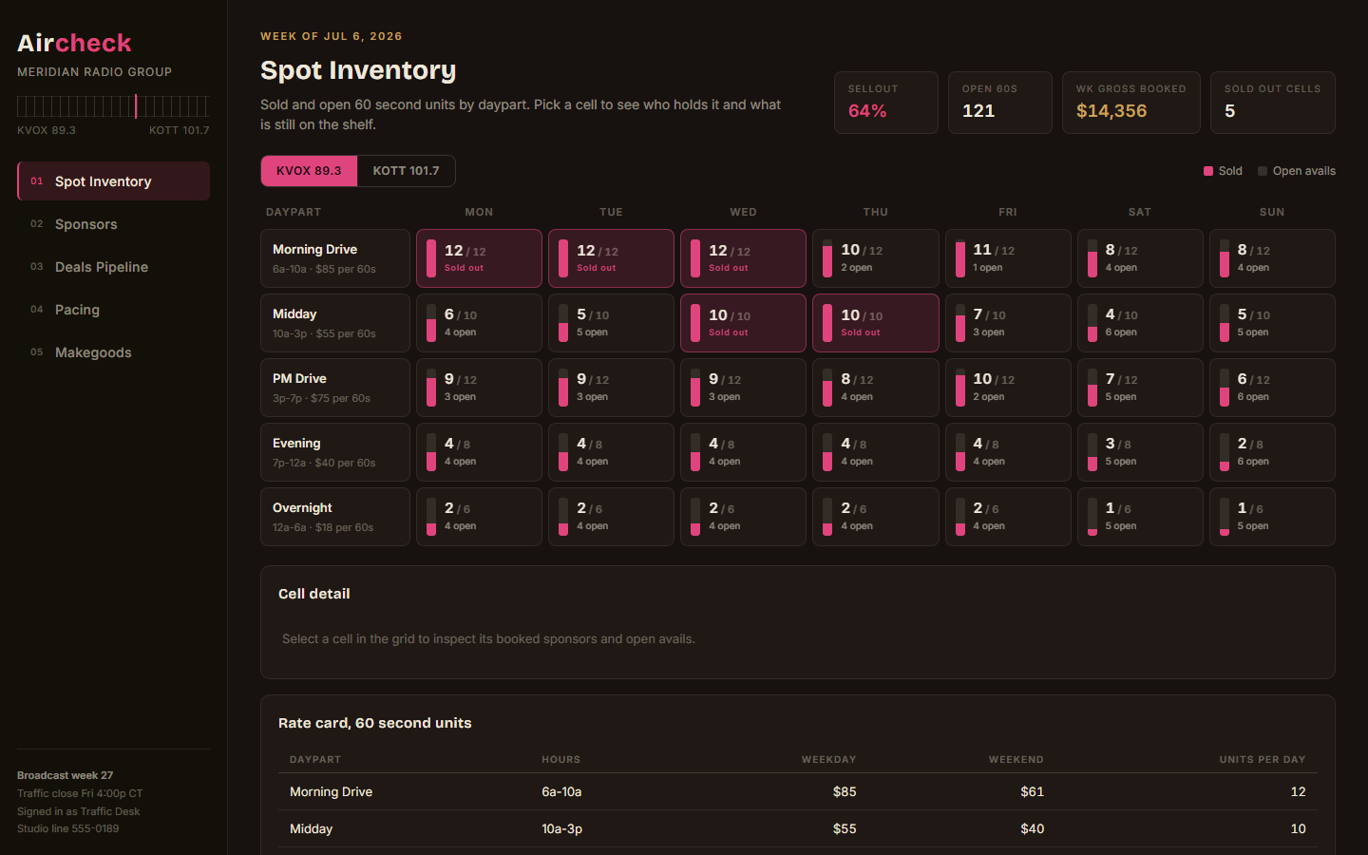The width and height of the screenshot is (1368, 855).
Task: Select Morning Drive Tuesday sold-out cell
Action: (x=611, y=258)
